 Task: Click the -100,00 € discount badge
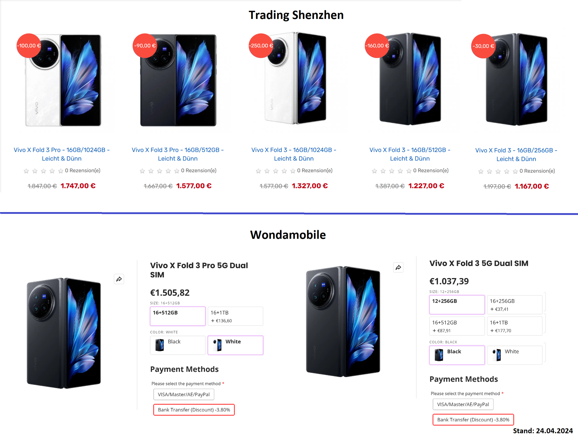(x=29, y=46)
